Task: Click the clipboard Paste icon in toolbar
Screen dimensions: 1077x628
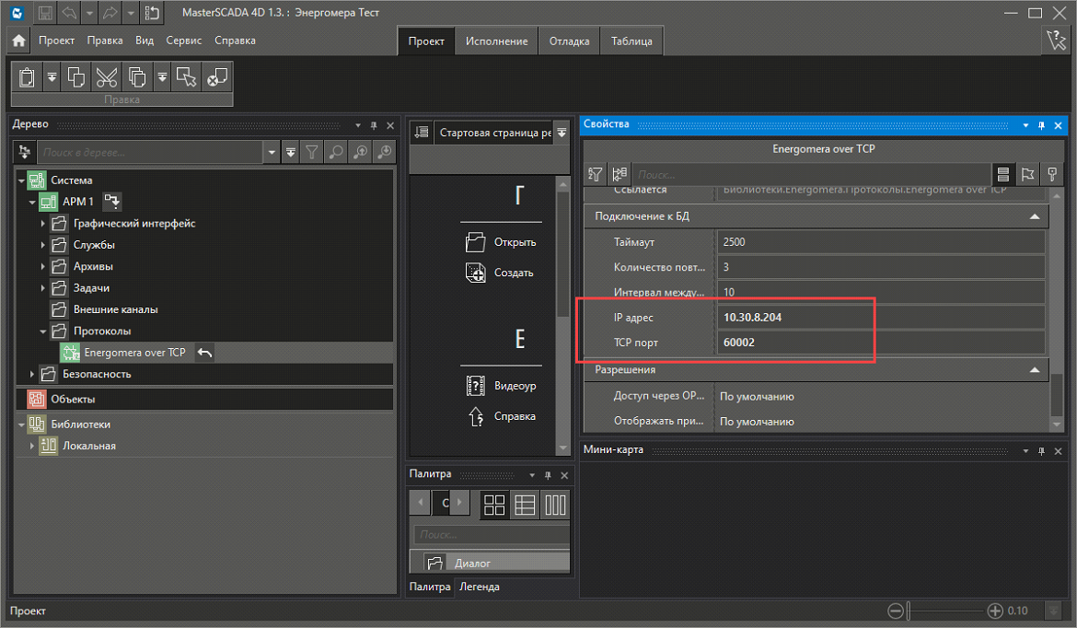Action: [x=27, y=77]
